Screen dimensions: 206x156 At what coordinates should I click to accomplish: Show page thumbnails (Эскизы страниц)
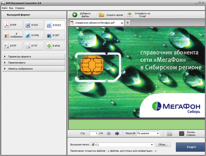188,134
